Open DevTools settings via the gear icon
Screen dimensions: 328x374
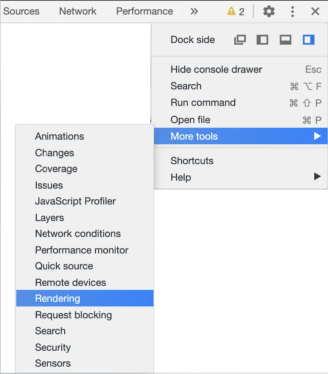(268, 11)
